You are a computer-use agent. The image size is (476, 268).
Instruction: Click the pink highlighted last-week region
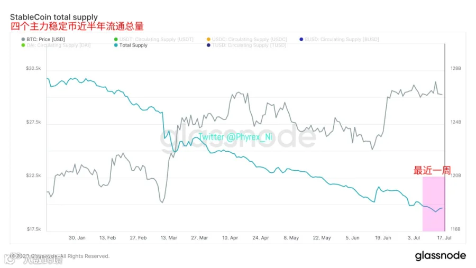click(x=434, y=204)
